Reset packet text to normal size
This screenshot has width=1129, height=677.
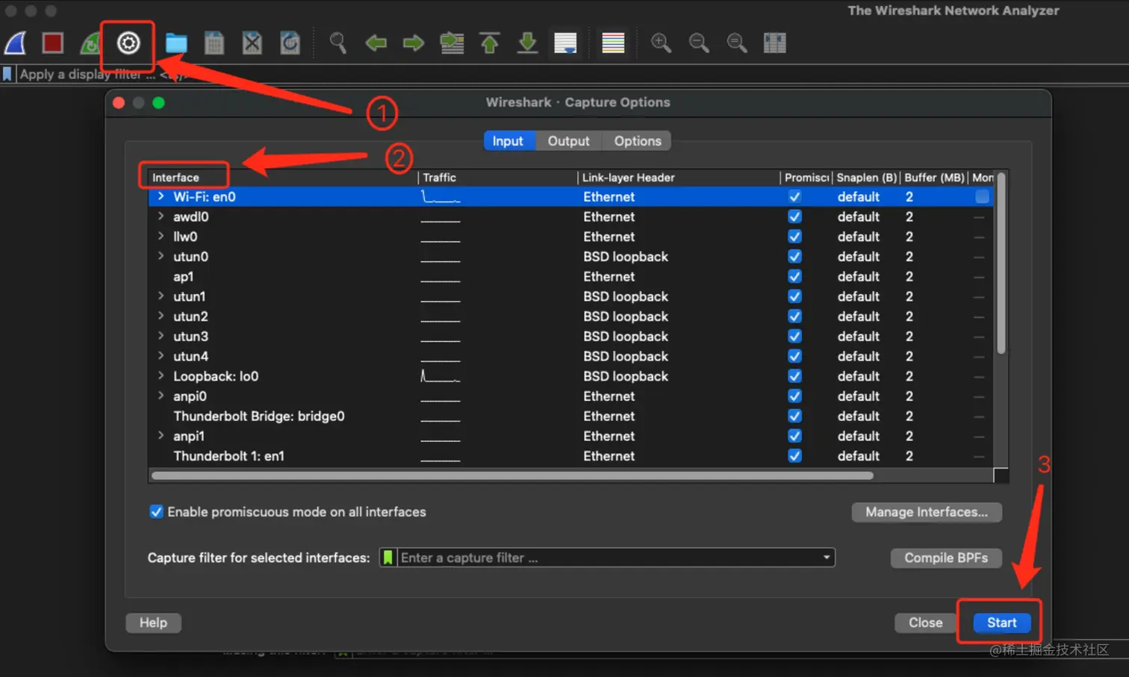click(x=737, y=43)
